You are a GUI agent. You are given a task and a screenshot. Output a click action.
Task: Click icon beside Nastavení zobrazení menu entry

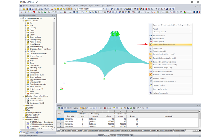coord(151,93)
